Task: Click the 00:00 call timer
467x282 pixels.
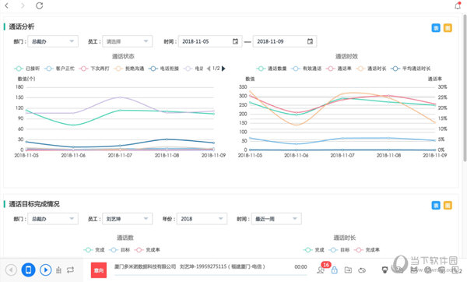Action: [300, 266]
